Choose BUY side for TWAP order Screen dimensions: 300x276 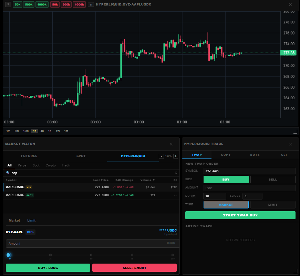tap(226, 180)
